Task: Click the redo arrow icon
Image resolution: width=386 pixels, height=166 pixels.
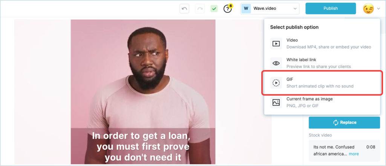Action: (200, 9)
